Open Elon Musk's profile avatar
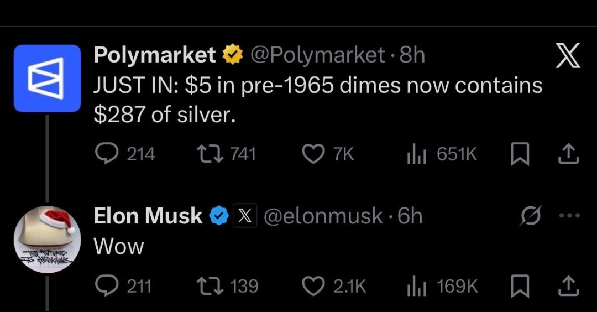The height and width of the screenshot is (312, 597). (47, 239)
